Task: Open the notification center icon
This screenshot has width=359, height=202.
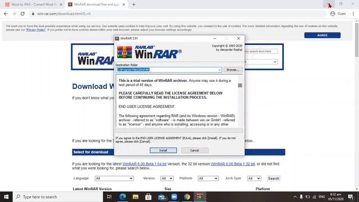Action: tap(351, 197)
